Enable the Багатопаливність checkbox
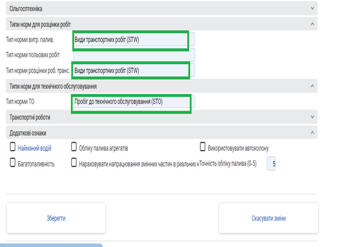 coord(13,163)
